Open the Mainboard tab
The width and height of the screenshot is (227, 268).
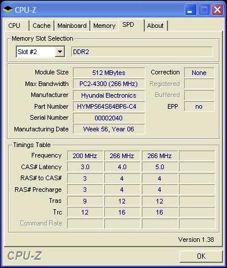tap(72, 26)
